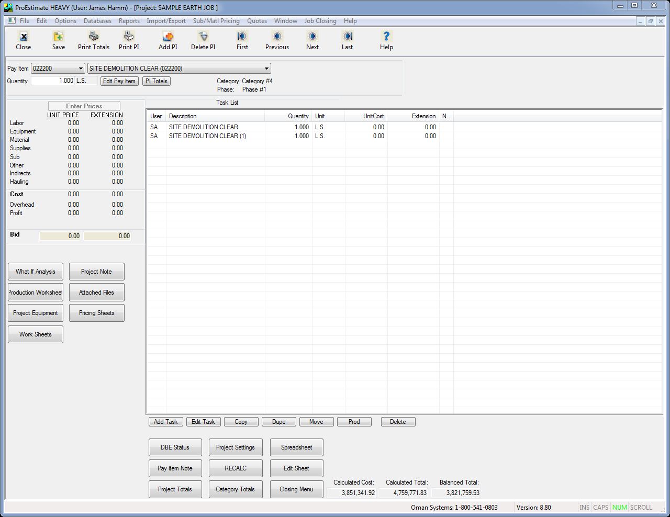Viewport: 670px width, 517px height.
Task: Go to Previous pay item icon
Action: pos(277,37)
